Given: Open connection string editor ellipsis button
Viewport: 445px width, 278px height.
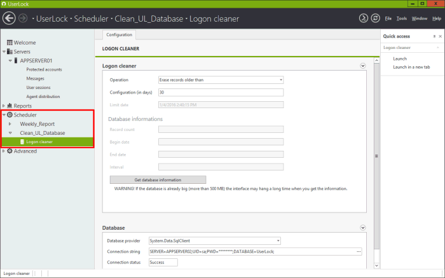Looking at the screenshot, I should [359, 251].
